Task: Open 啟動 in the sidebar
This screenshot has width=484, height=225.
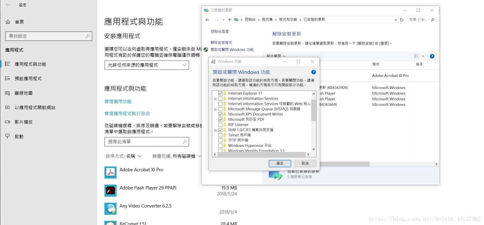Action: click(x=19, y=136)
